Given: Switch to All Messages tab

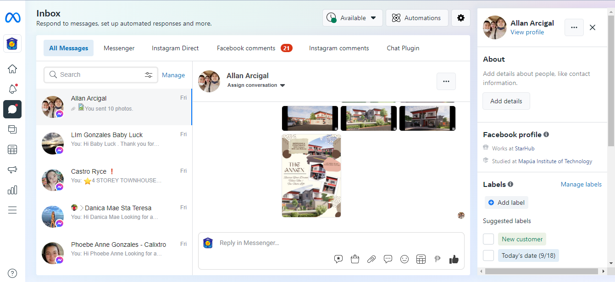Looking at the screenshot, I should (68, 48).
